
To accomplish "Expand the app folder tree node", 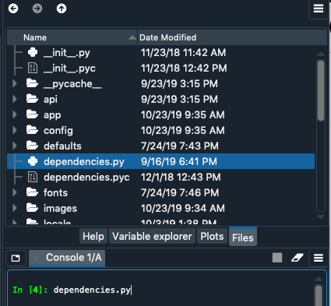I will click(x=15, y=114).
